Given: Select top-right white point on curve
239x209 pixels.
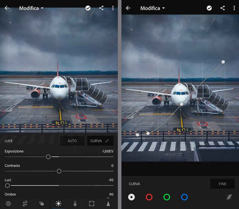Looking at the screenshot, I should (x=223, y=62).
